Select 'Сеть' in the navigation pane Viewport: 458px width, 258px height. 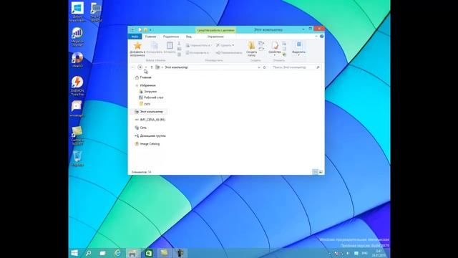(143, 128)
